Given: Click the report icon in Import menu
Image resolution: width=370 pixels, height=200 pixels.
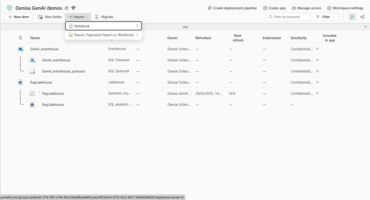Looking at the screenshot, I should 70,35.
